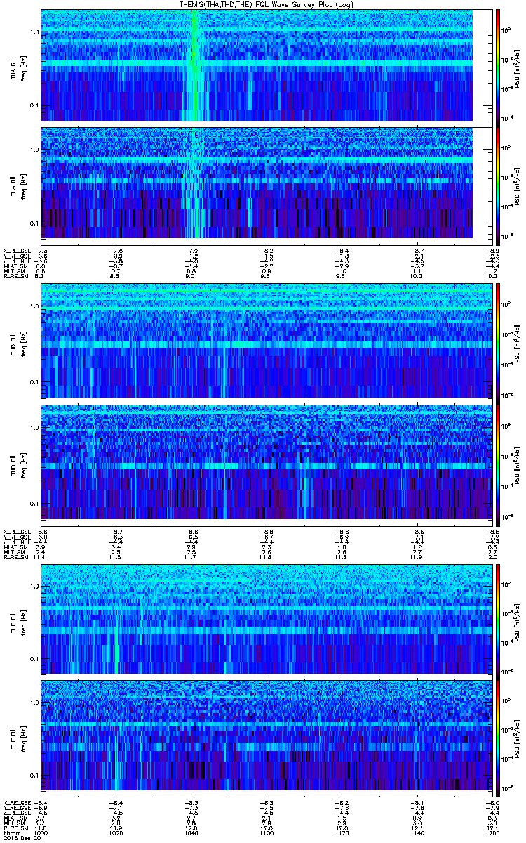Click the R_RE_SM row label under THA panels
The width and height of the screenshot is (526, 843).
(x=15, y=277)
